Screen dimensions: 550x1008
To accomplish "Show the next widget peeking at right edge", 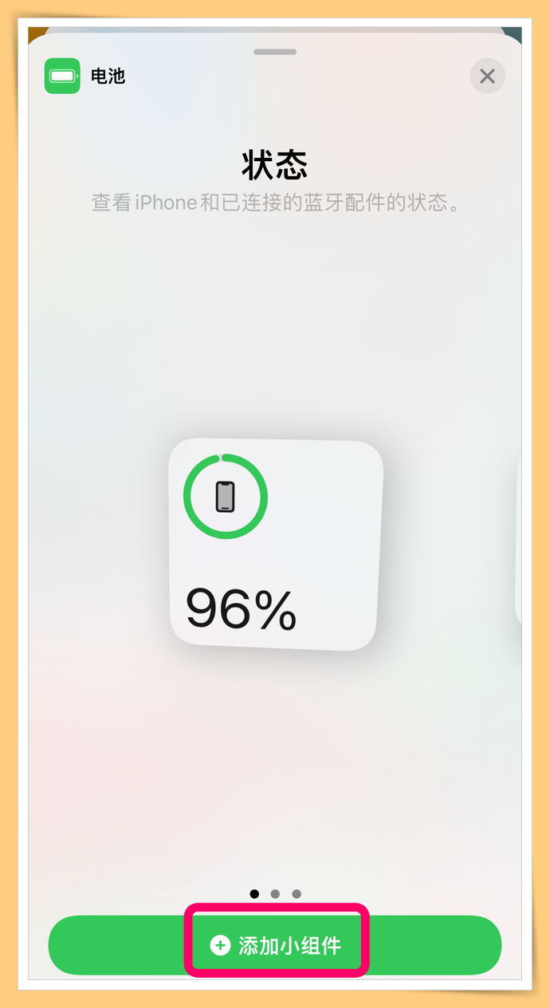I will 518,544.
